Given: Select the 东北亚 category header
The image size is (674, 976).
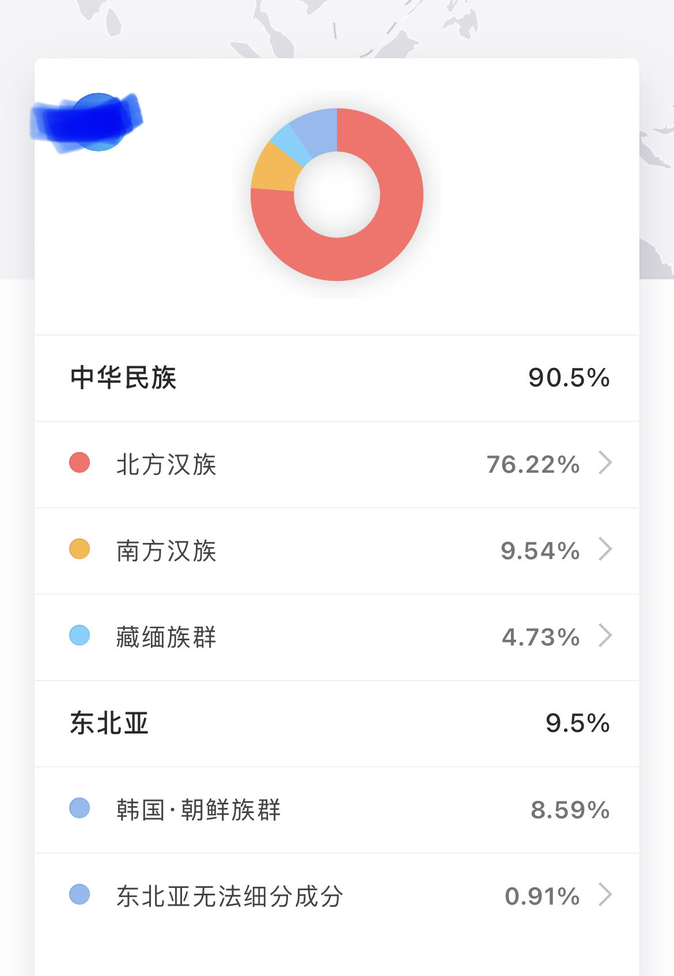Looking at the screenshot, I should click(109, 723).
